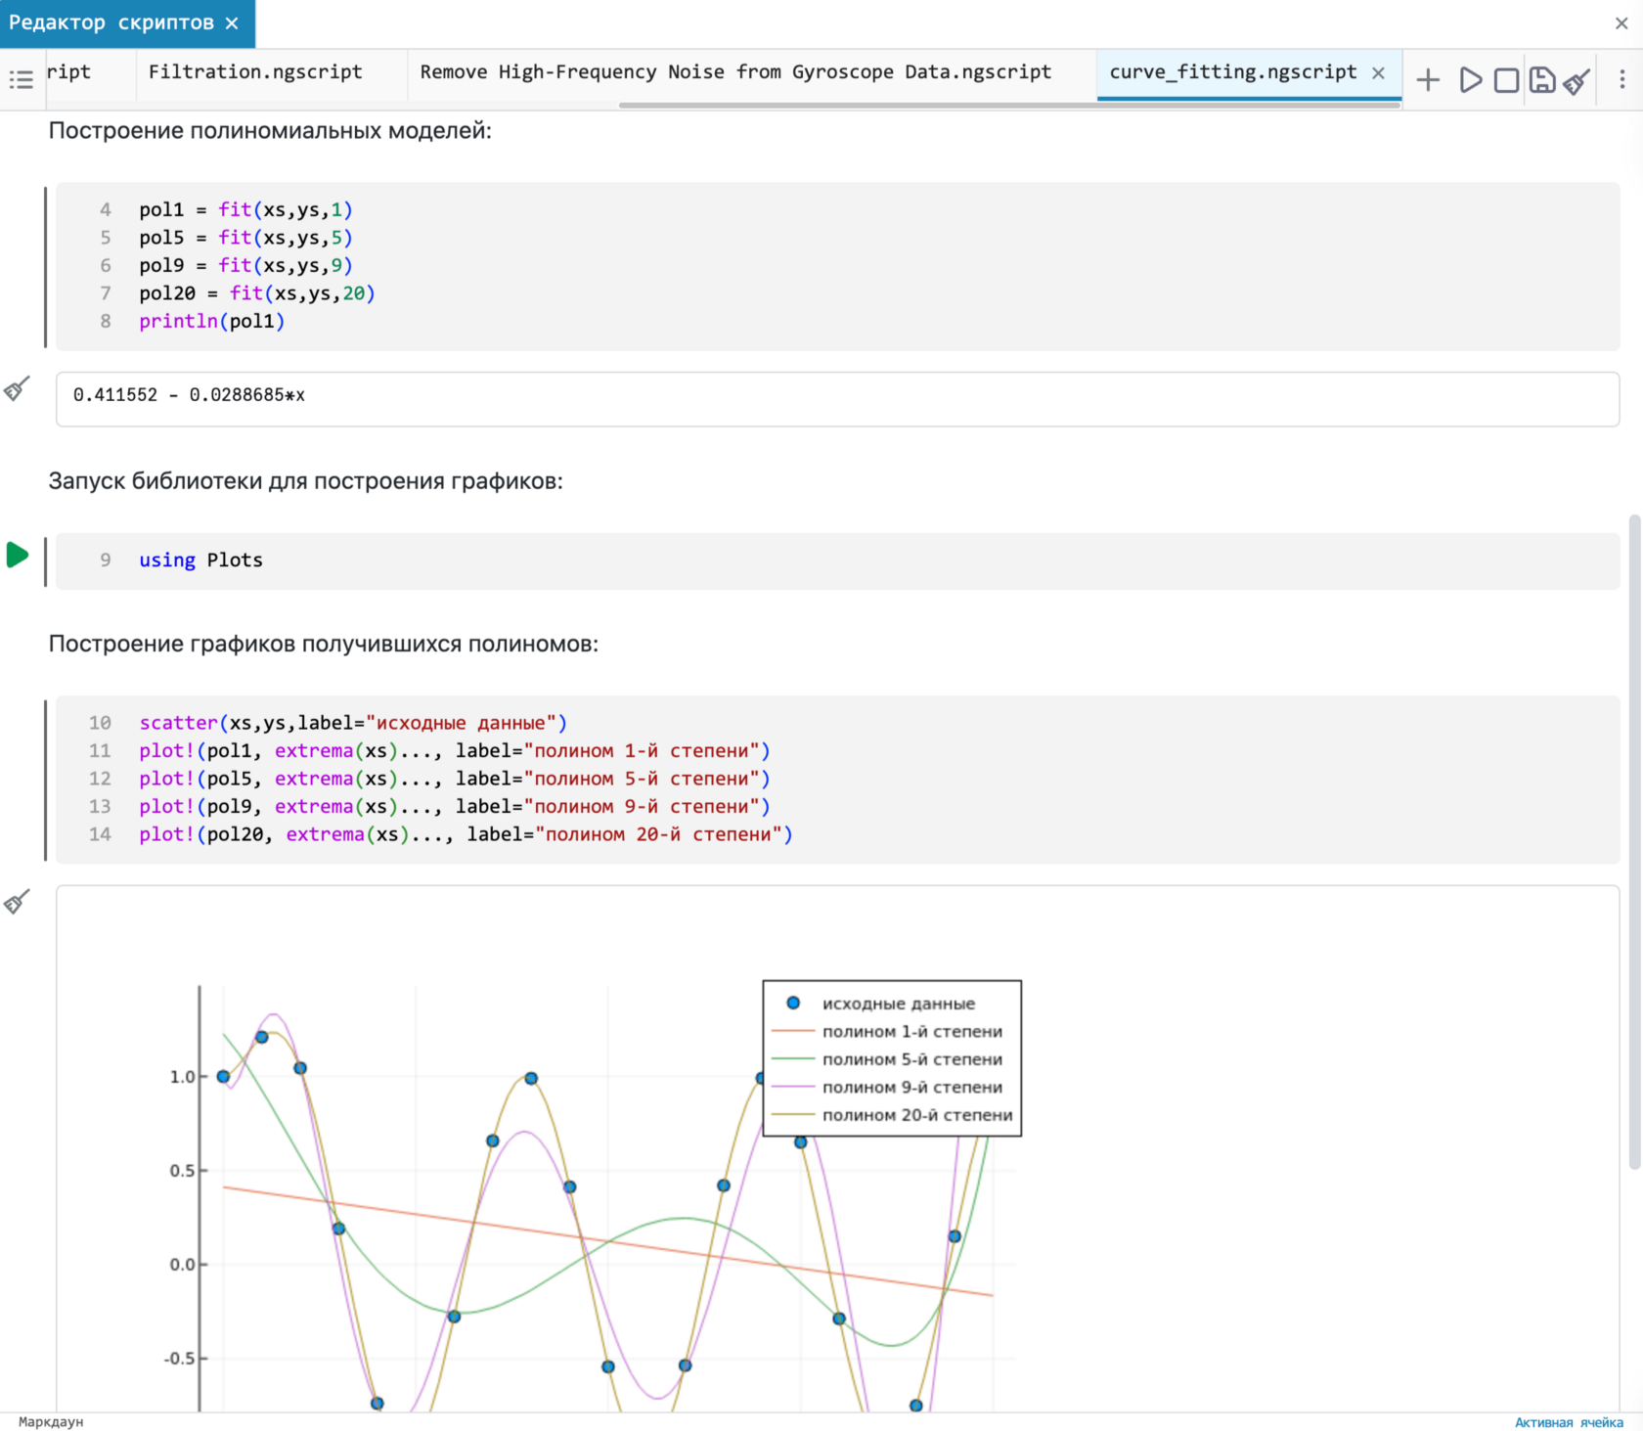This screenshot has height=1431, width=1643.
Task: Click the 'исходные данные' legend marker
Action: pos(793,1003)
